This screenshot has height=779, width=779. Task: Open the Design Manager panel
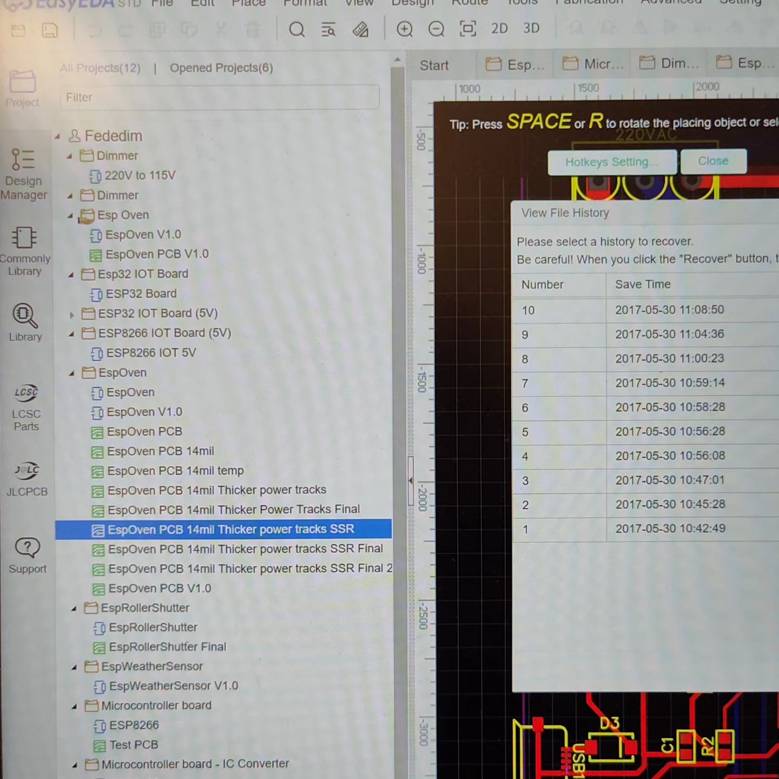click(23, 174)
